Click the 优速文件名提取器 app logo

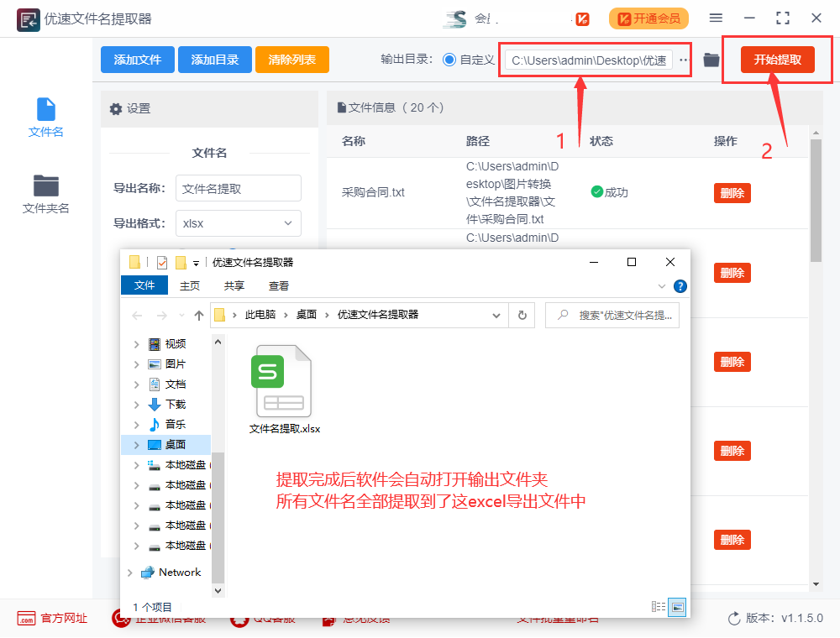[28, 20]
